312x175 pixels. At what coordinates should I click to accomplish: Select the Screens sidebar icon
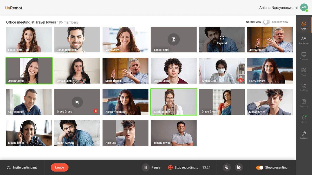[304, 56]
